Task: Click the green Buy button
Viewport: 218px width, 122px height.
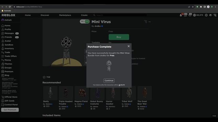Action: click(119, 37)
